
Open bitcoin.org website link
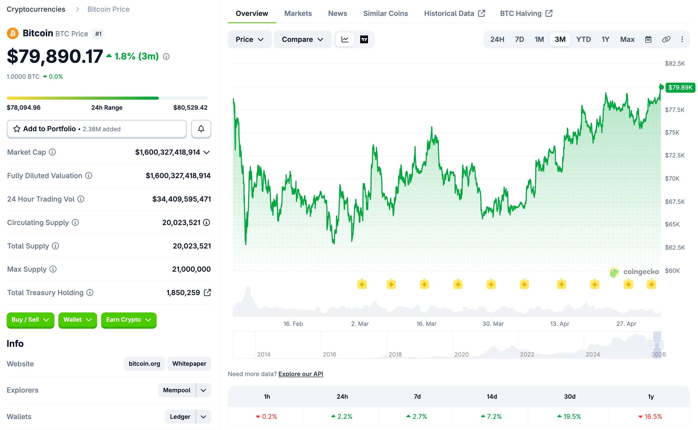coord(144,364)
